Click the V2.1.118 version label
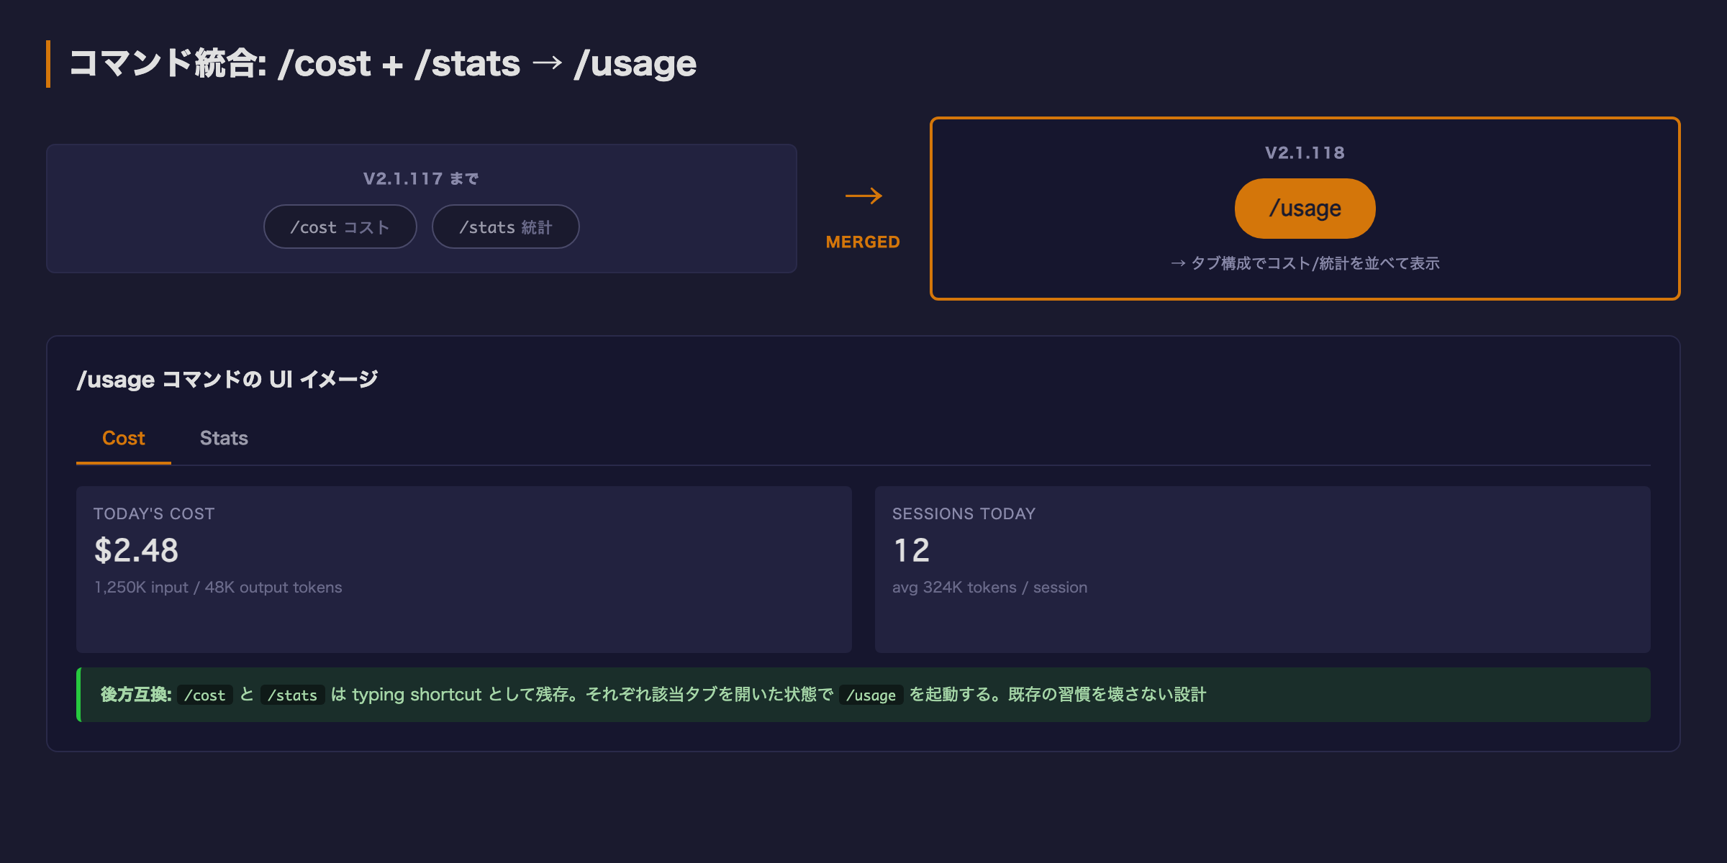This screenshot has width=1727, height=863. 1305,152
